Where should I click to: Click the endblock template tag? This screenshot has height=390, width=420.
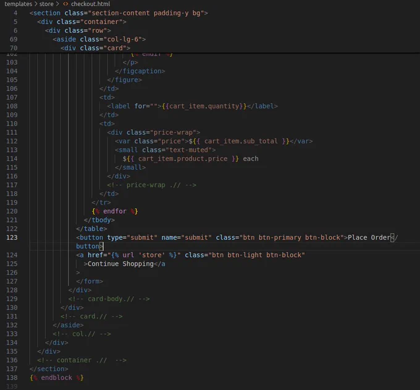click(x=57, y=378)
